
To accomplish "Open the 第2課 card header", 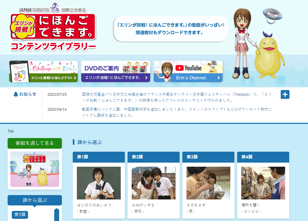I will [154, 157].
